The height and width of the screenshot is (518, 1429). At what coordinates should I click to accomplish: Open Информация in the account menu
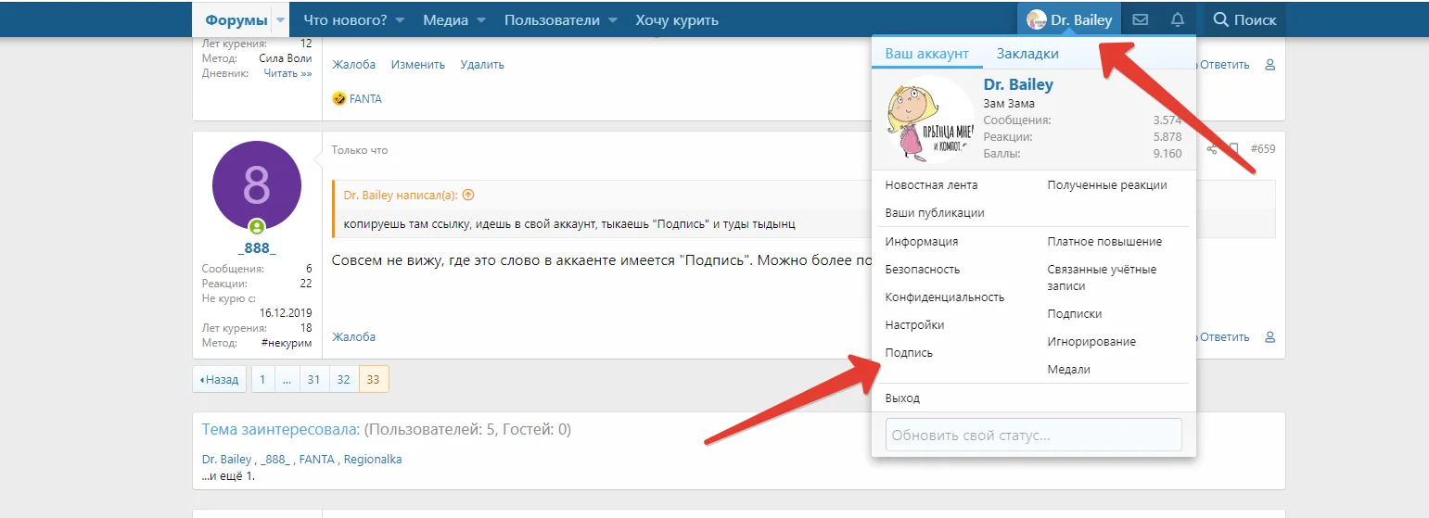point(921,241)
